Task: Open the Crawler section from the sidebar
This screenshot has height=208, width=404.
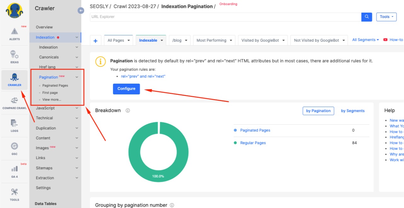Action: point(14,80)
